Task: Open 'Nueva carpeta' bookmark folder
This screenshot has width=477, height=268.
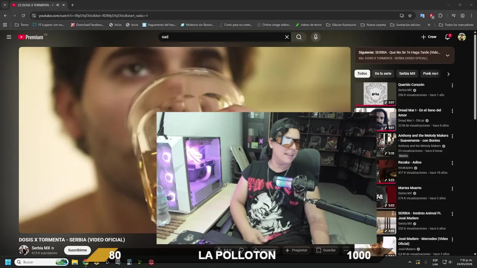Action: pos(373,25)
